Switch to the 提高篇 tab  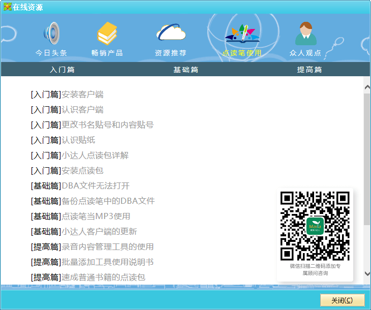coord(309,70)
